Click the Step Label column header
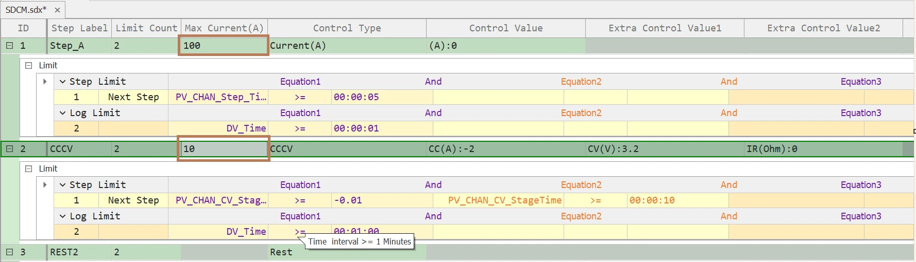 point(79,28)
